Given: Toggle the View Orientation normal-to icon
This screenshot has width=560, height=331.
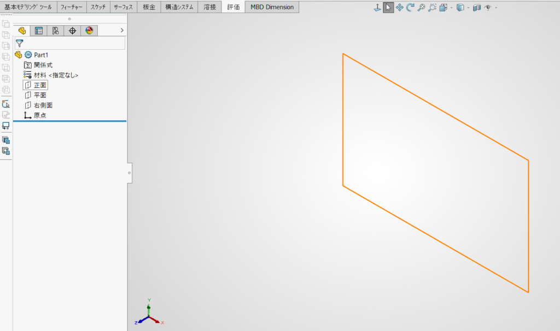Looking at the screenshot, I should (x=377, y=8).
